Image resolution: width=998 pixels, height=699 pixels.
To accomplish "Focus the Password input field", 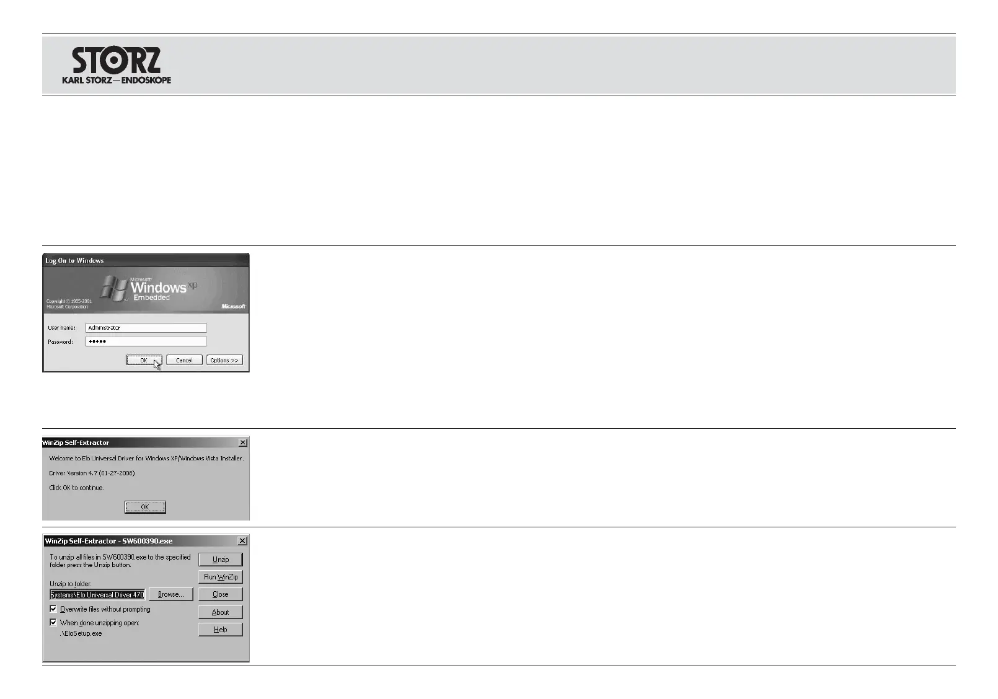I will point(146,341).
